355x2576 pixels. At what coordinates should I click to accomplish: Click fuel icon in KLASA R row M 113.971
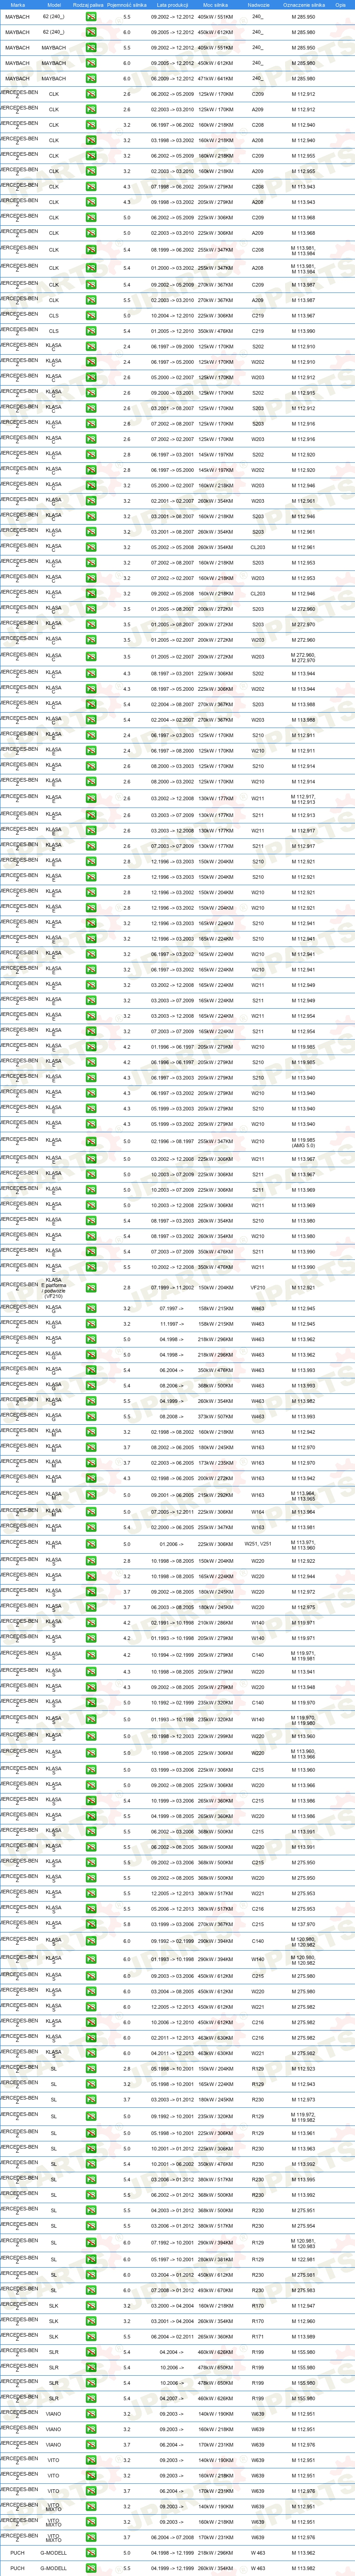click(91, 1545)
